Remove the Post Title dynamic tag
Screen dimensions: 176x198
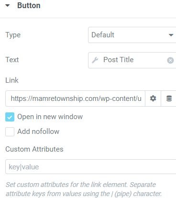(x=170, y=60)
